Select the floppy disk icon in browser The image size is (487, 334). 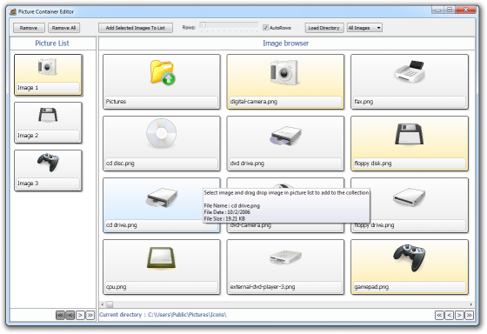click(x=409, y=134)
